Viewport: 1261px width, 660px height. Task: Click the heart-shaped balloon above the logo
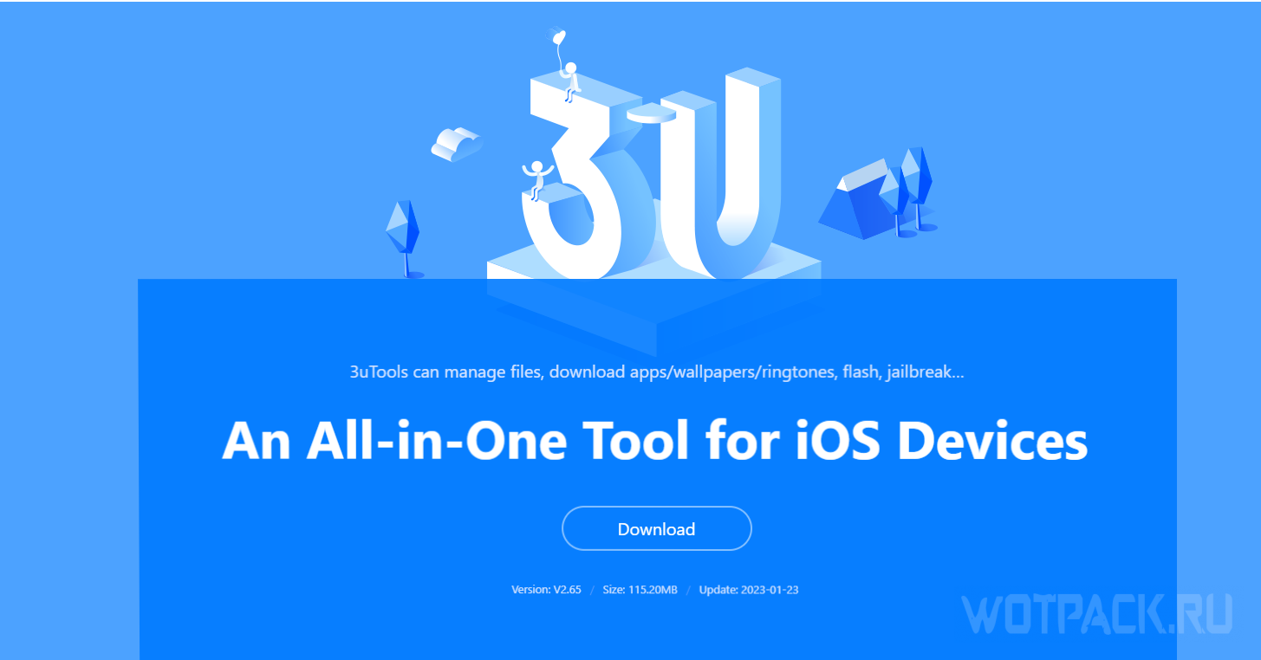point(558,38)
